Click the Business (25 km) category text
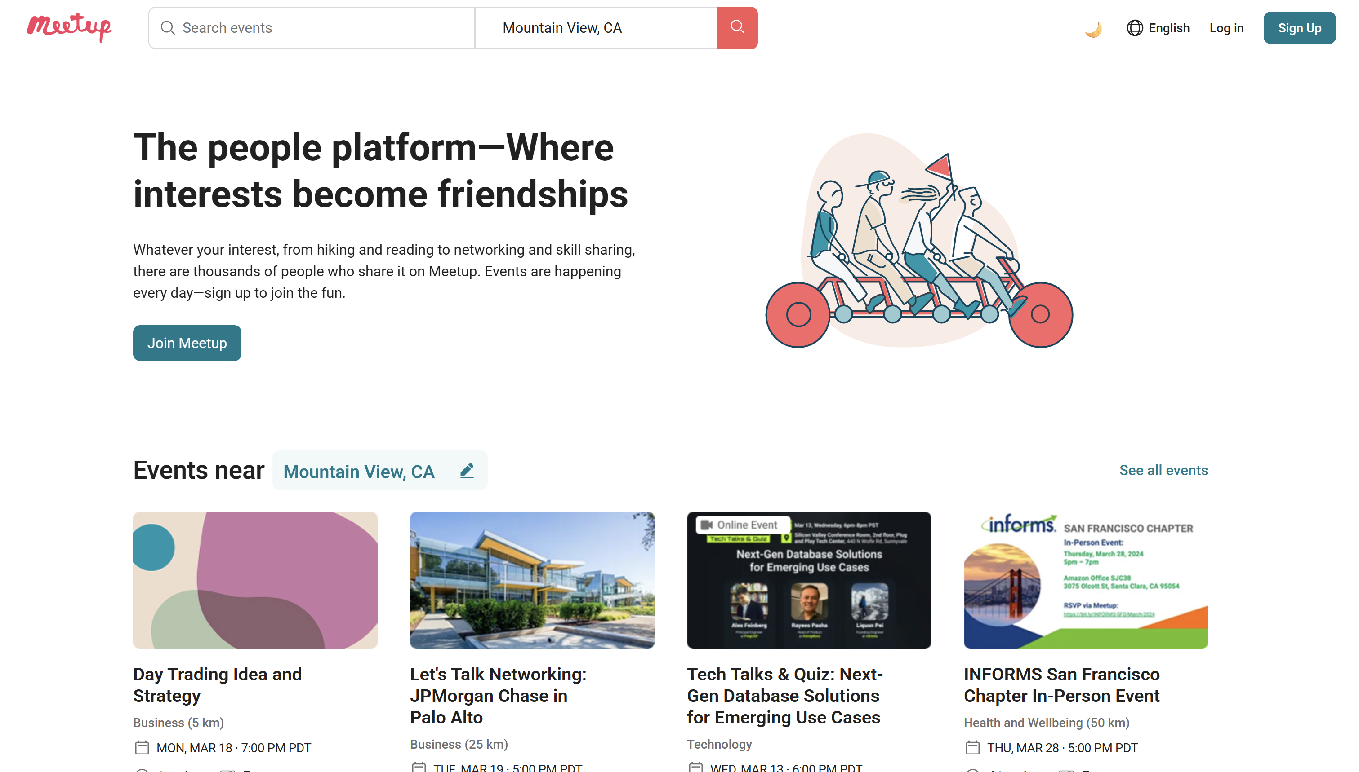Image resolution: width=1359 pixels, height=772 pixels. tap(459, 745)
